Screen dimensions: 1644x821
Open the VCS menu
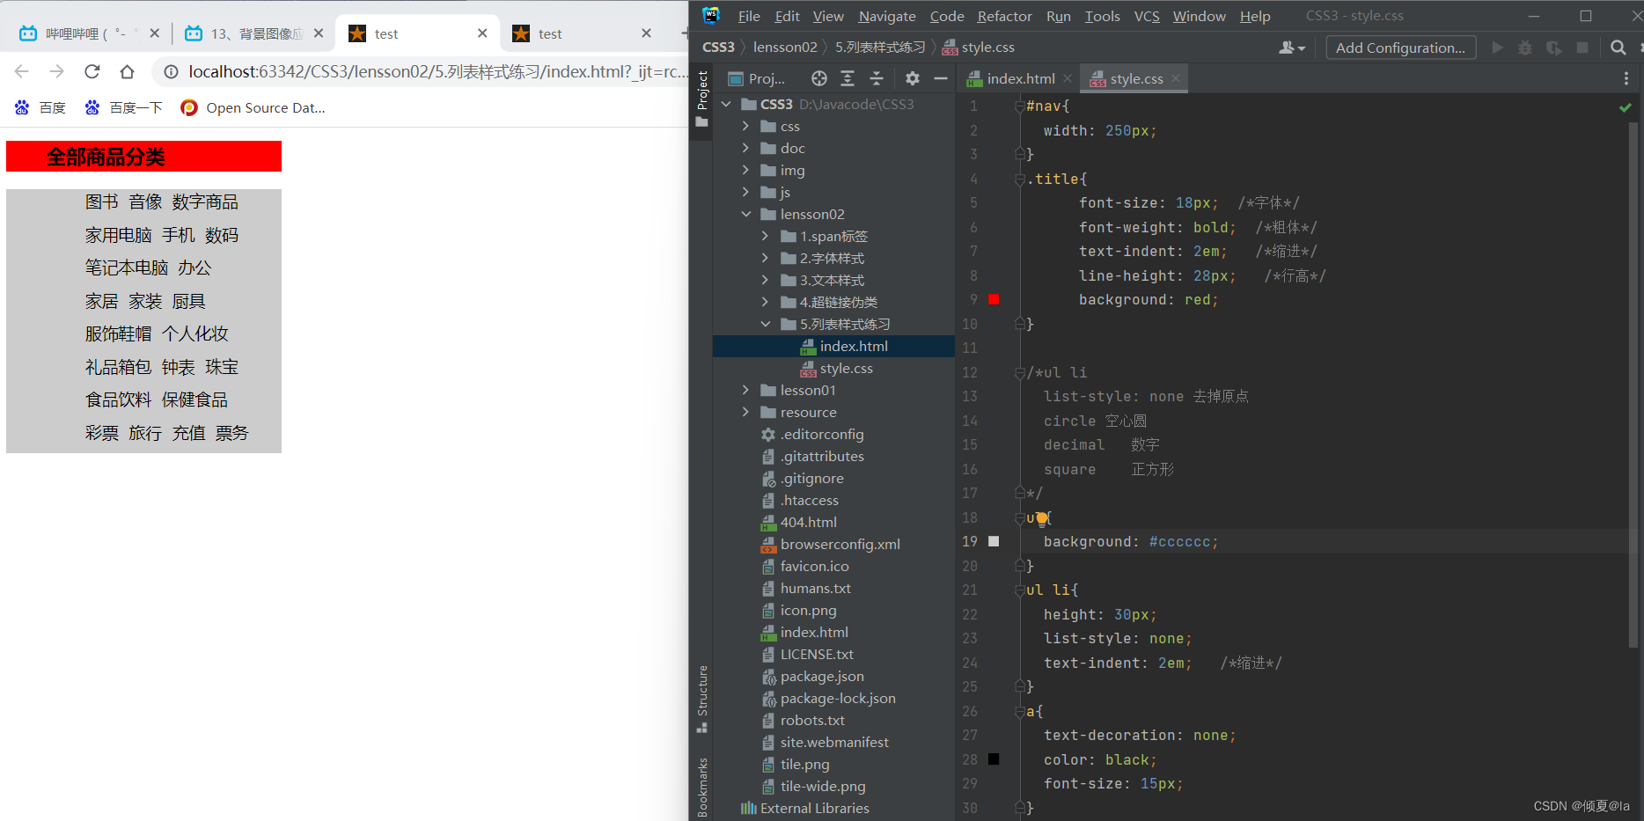1146,16
